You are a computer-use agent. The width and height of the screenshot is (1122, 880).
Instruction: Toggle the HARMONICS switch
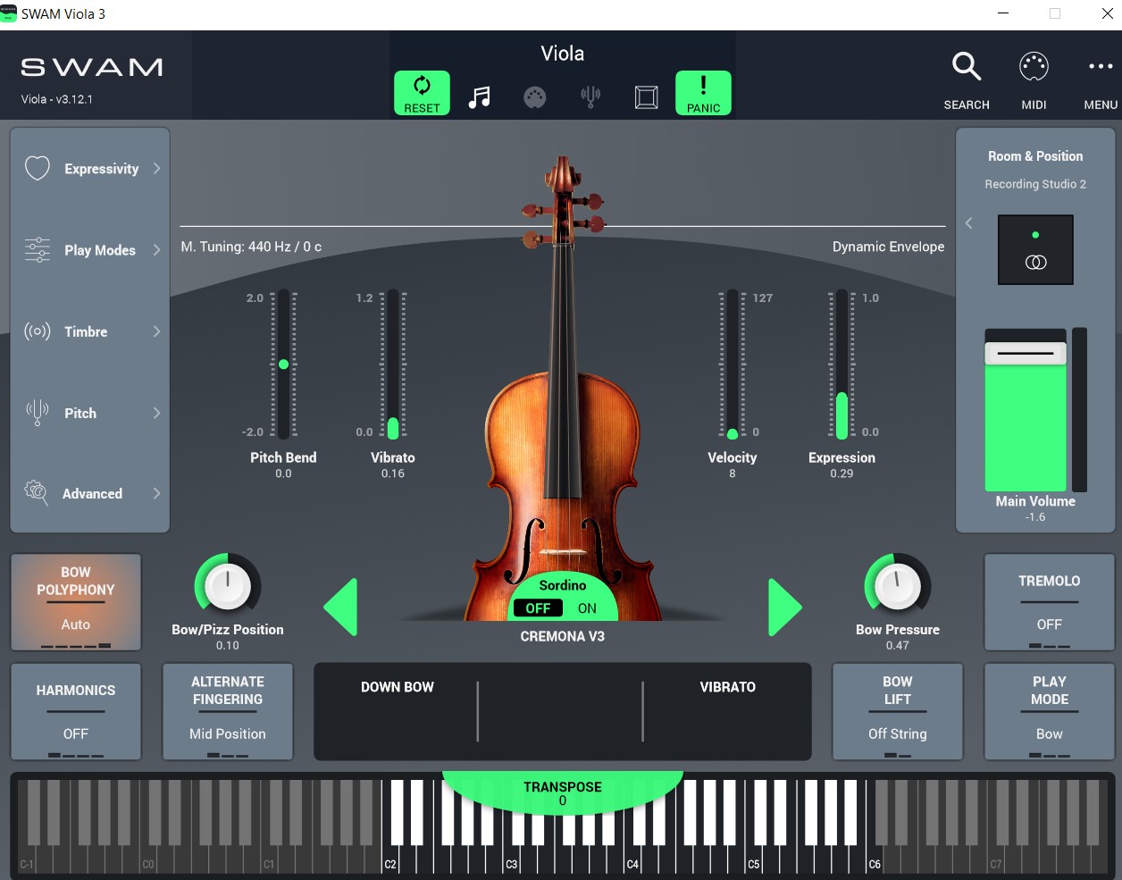(x=76, y=712)
